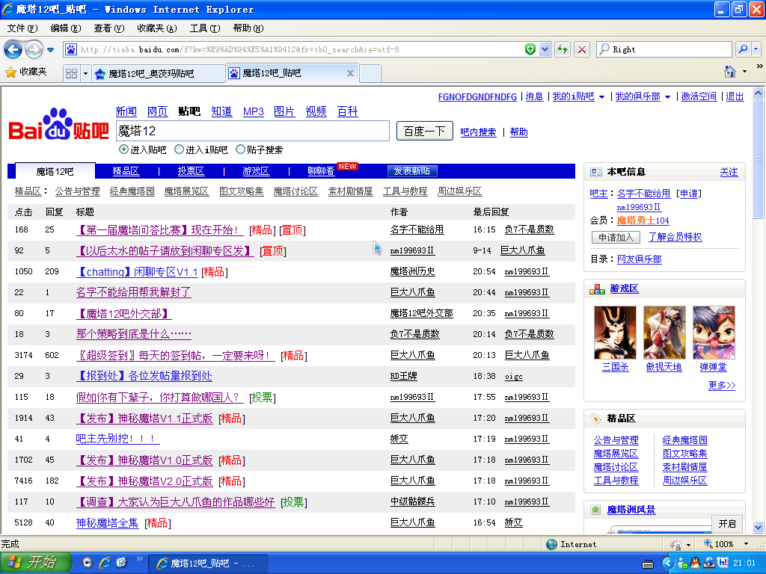Select the 贴子搜索 radio button
Image resolution: width=766 pixels, height=574 pixels.
click(240, 149)
